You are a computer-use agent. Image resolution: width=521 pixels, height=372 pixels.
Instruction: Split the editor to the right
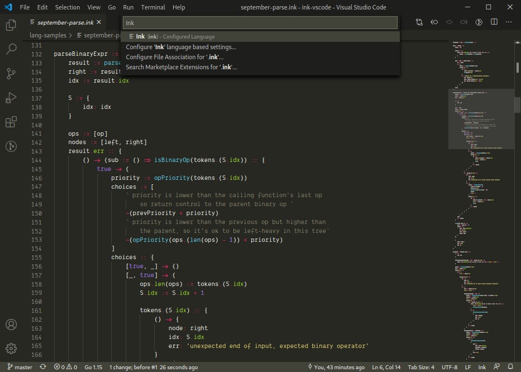click(494, 22)
